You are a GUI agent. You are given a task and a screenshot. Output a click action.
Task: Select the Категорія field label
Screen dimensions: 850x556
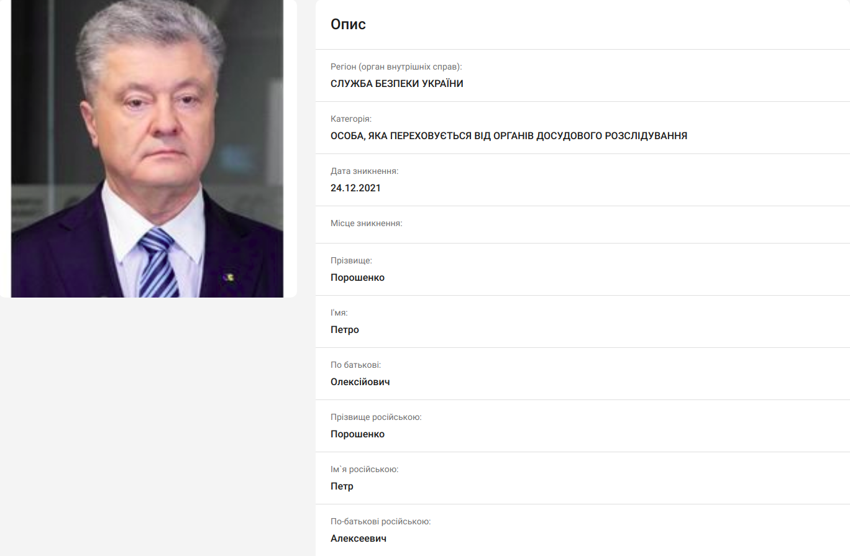pos(351,119)
